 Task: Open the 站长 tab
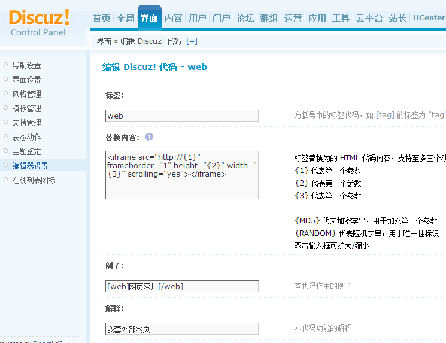pos(398,18)
